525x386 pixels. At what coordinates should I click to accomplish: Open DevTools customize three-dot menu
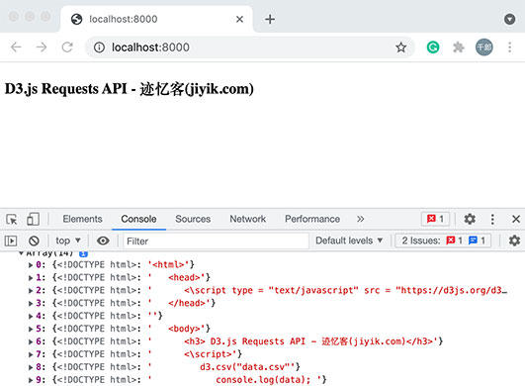pos(492,219)
